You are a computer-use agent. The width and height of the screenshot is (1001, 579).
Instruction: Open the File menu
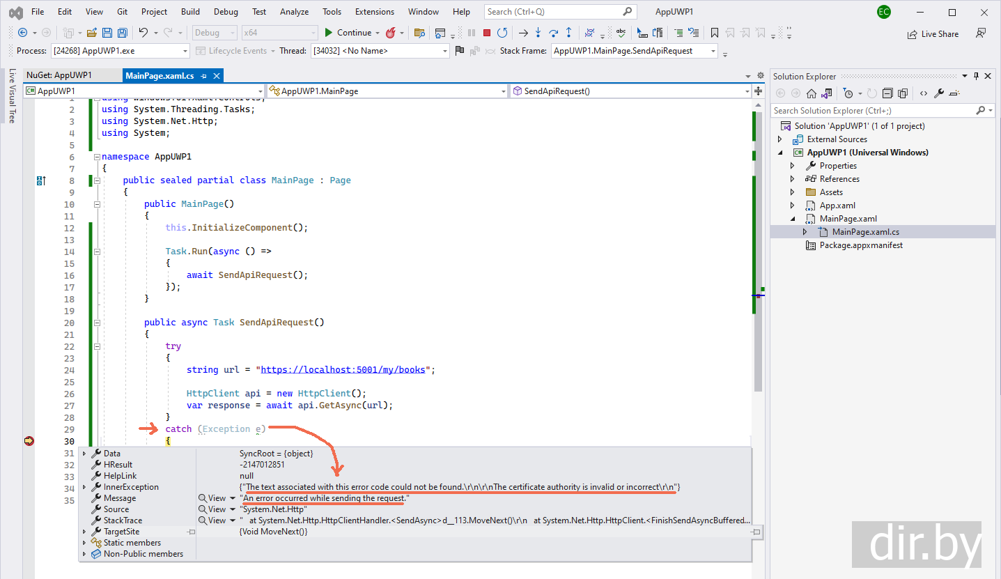38,12
